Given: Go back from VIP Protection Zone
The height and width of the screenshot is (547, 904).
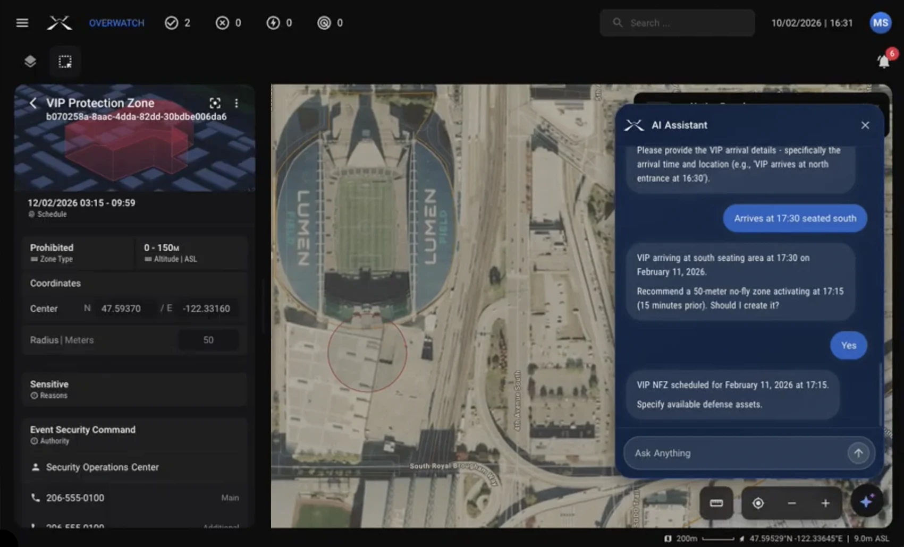Looking at the screenshot, I should [x=33, y=103].
